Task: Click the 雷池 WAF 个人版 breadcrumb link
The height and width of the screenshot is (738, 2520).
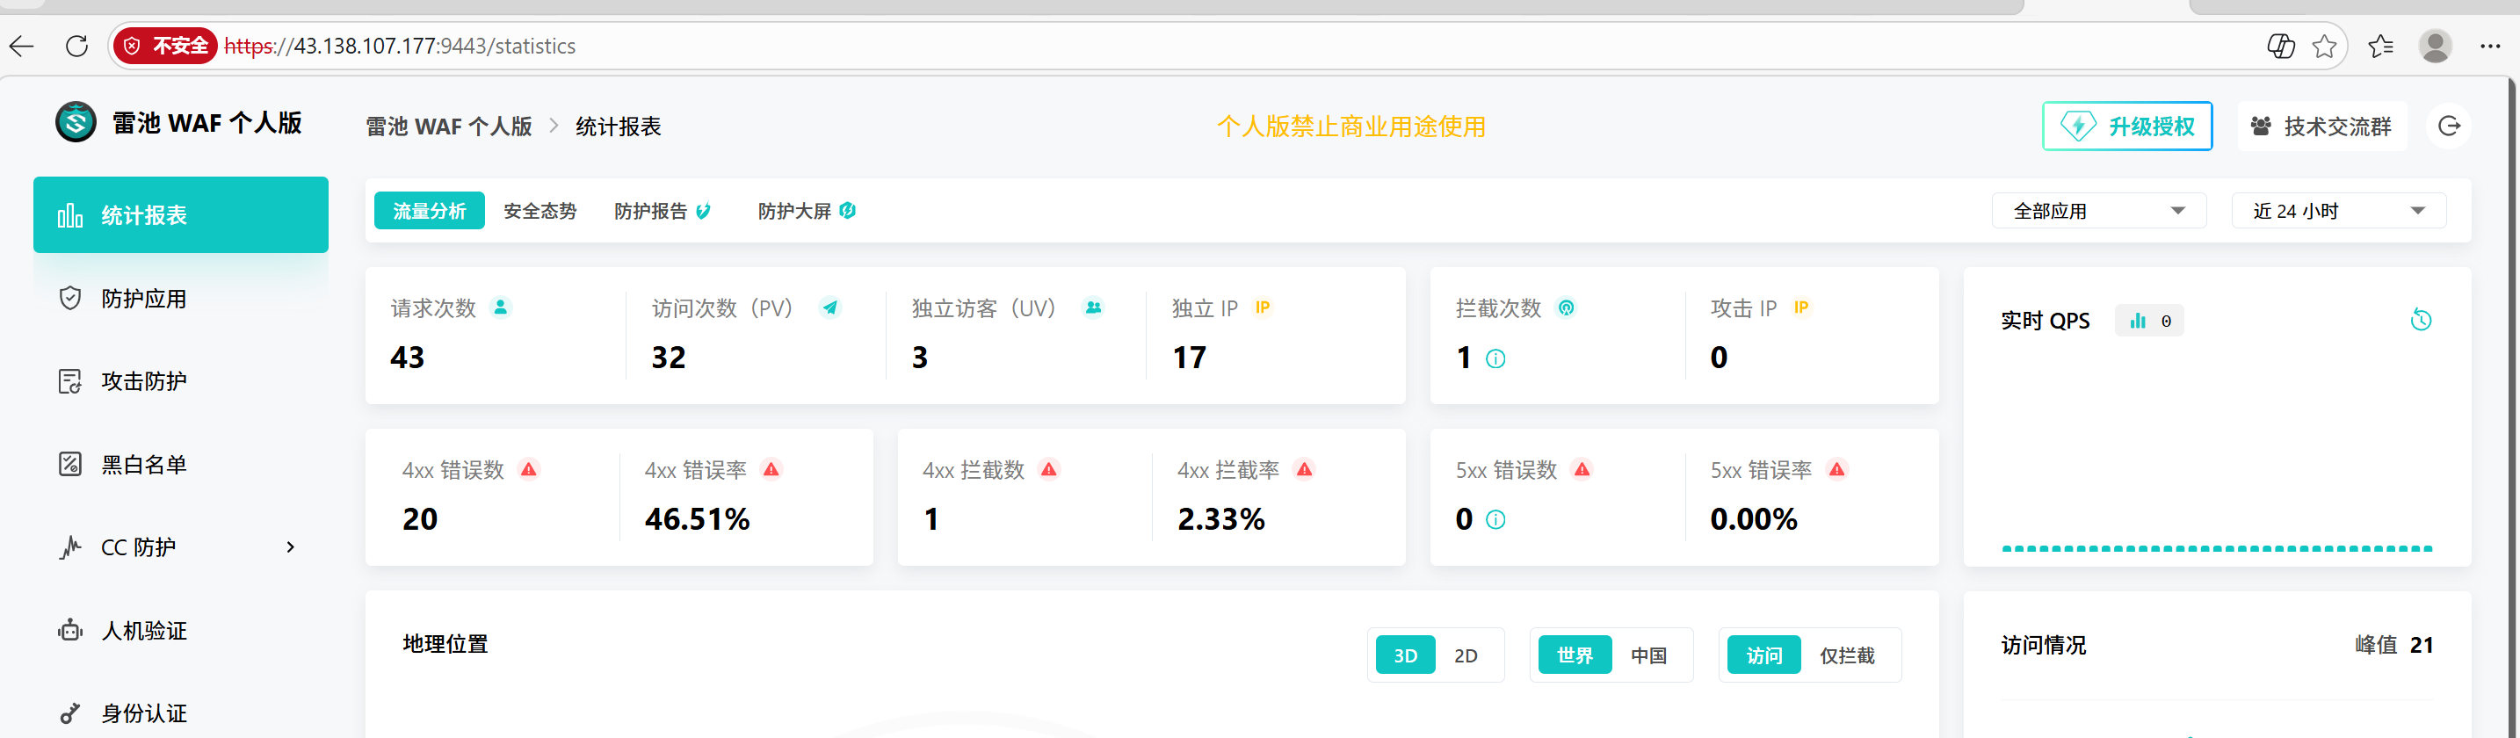Action: 449,127
